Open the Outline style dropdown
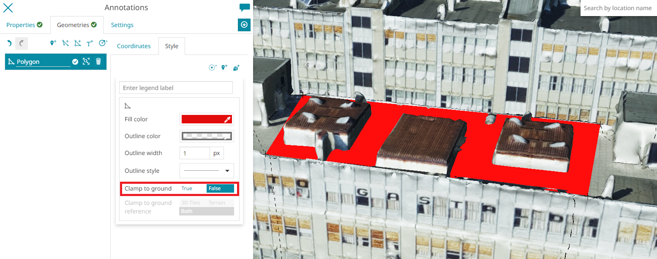The height and width of the screenshot is (259, 657). (207, 171)
